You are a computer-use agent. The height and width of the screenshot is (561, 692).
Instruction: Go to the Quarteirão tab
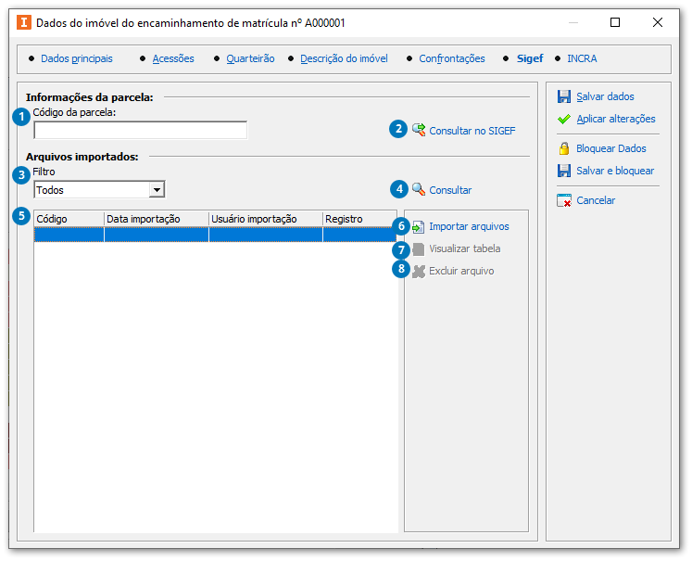250,58
